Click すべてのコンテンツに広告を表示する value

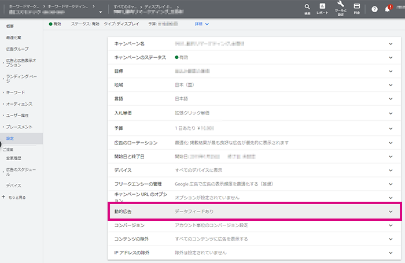pyautogui.click(x=211, y=239)
